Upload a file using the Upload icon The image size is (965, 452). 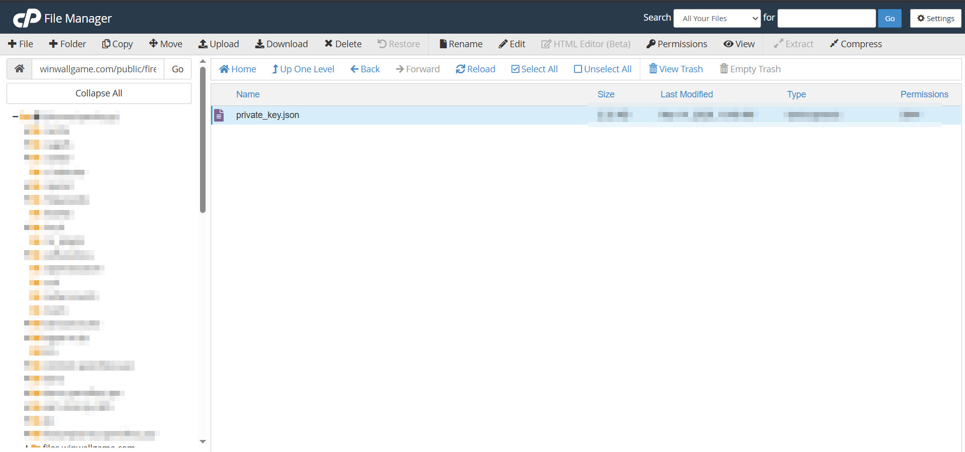219,44
